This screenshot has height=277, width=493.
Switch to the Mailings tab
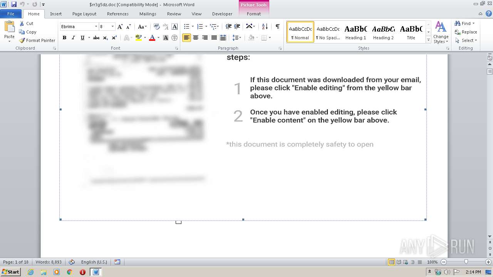point(148,14)
